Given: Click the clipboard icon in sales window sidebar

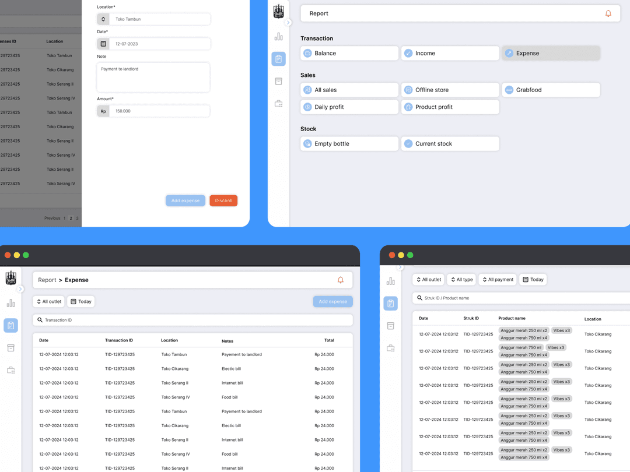Looking at the screenshot, I should 390,304.
